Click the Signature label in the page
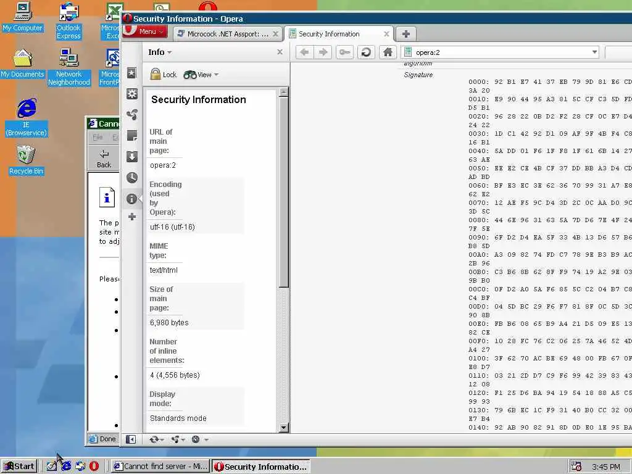The height and width of the screenshot is (474, 632). [x=418, y=75]
